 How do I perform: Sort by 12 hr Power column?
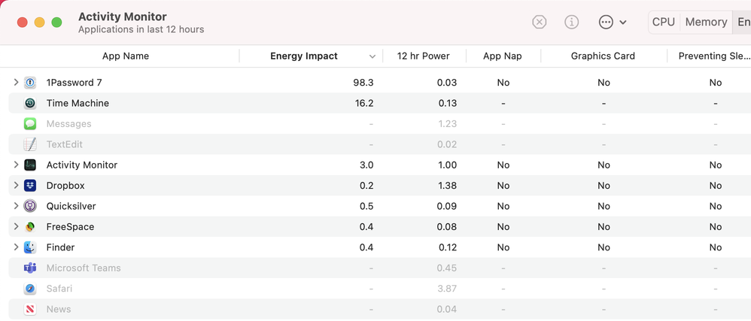coord(423,56)
